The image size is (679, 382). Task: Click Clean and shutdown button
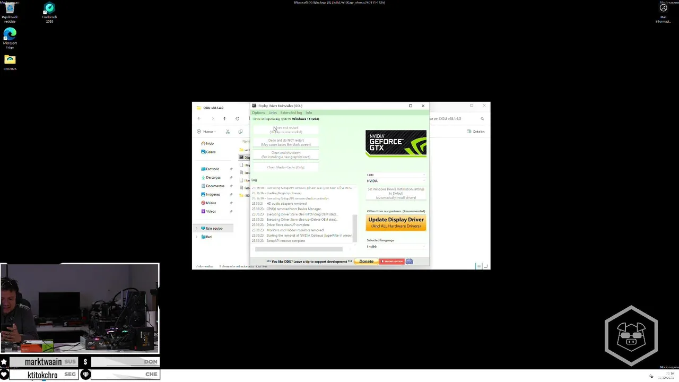286,155
